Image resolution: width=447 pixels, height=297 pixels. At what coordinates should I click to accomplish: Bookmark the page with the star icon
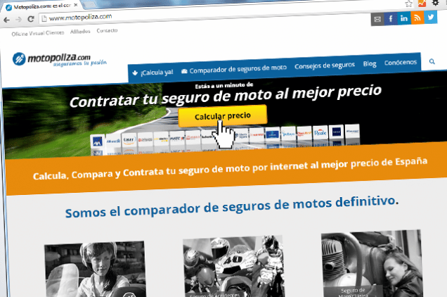coord(409,4)
